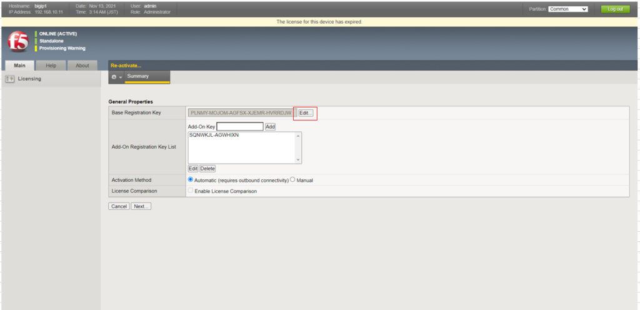The height and width of the screenshot is (310, 640).
Task: Click into the Add-On Key input field
Action: coord(239,126)
